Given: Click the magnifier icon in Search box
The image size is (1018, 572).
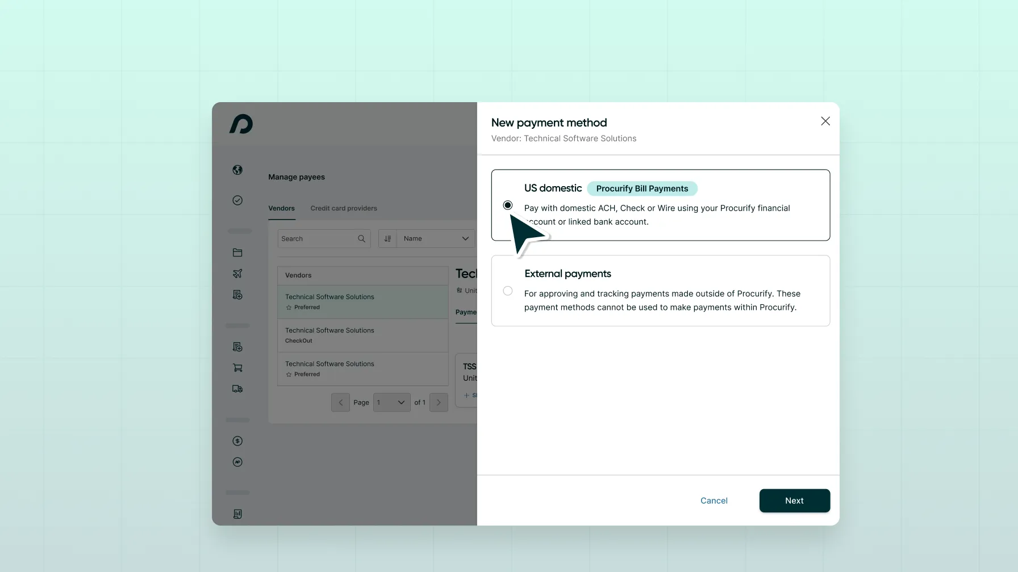Looking at the screenshot, I should tap(361, 239).
